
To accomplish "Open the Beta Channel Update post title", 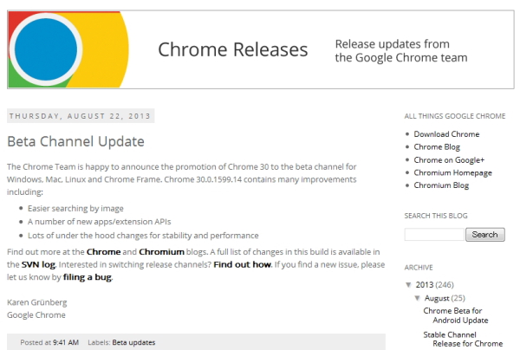I will [x=75, y=141].
